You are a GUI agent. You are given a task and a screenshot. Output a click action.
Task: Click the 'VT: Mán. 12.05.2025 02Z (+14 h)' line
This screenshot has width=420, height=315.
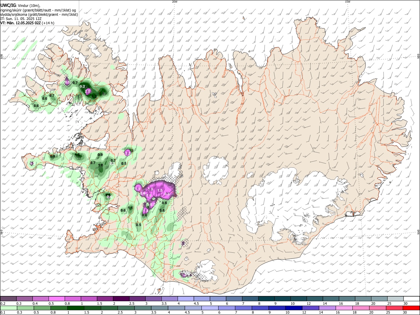[27, 23]
